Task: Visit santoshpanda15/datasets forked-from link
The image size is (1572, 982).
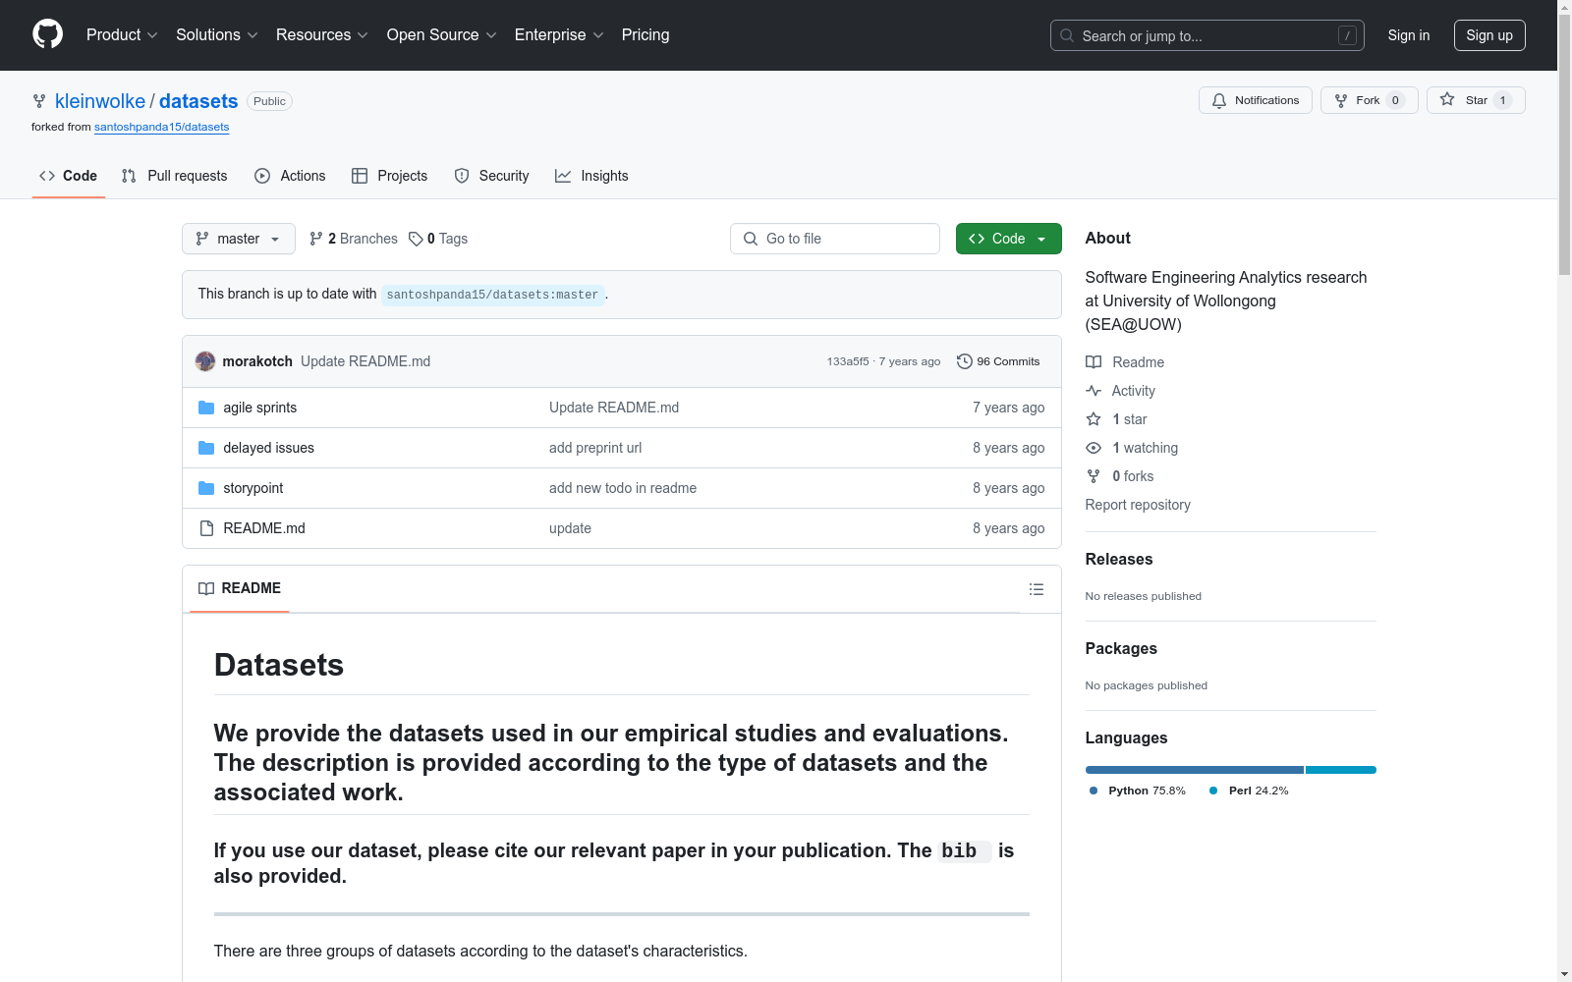Action: [161, 127]
